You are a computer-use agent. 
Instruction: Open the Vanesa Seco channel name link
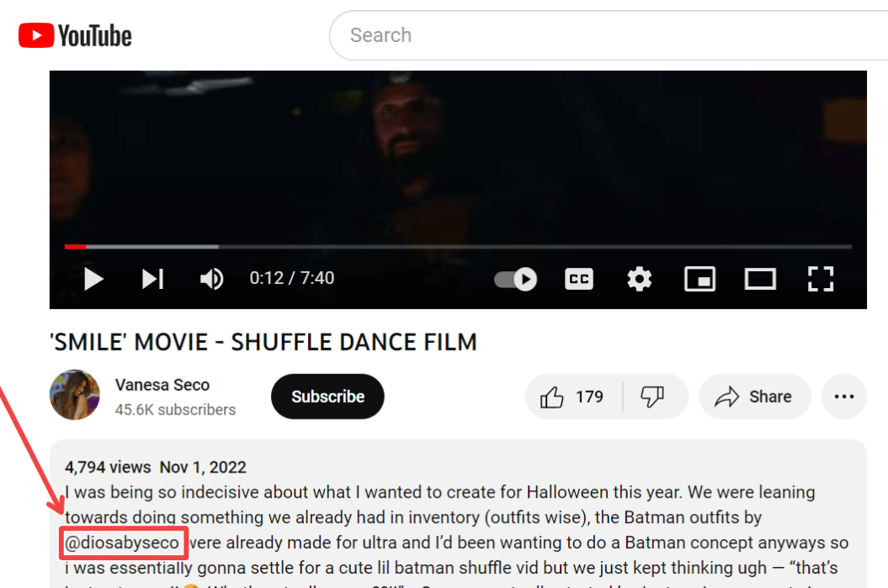(162, 384)
